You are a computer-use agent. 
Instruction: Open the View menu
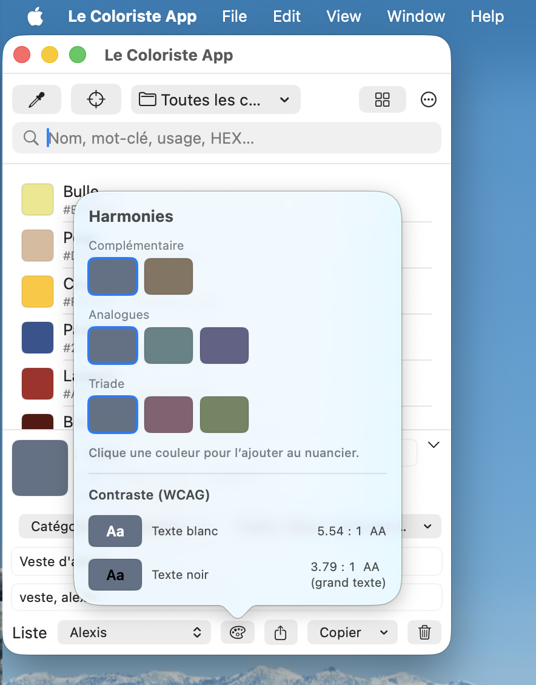click(x=344, y=16)
